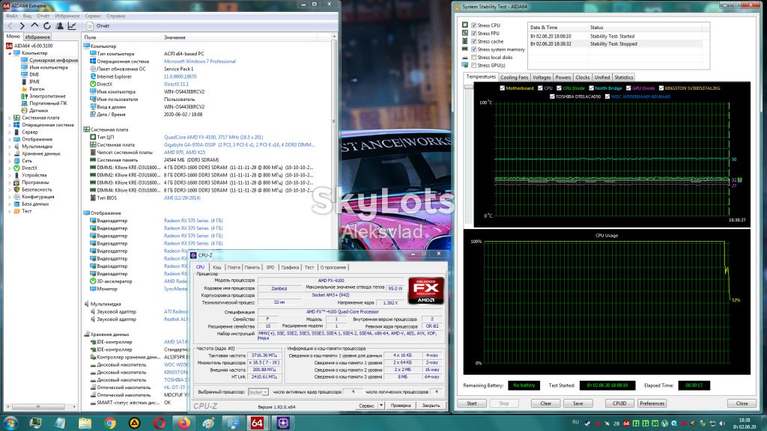
Task: Toggle CPU Diode graph checkbox
Action: click(x=559, y=88)
